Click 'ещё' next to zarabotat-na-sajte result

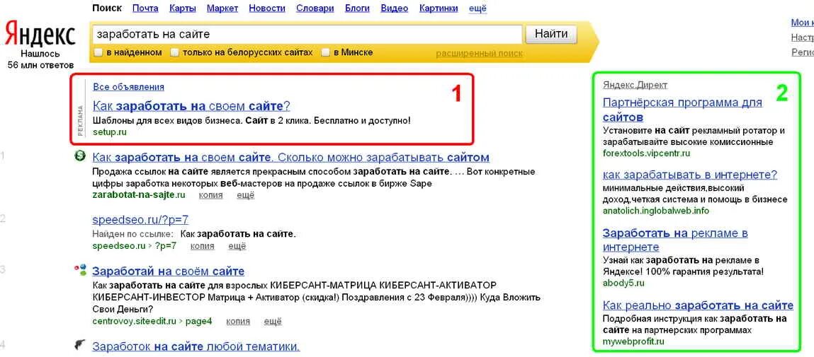pos(246,195)
